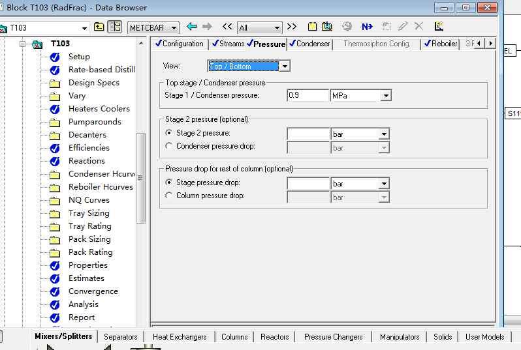Click the Plot Wizard icon
Screen dimensions: 521x350
439,27
